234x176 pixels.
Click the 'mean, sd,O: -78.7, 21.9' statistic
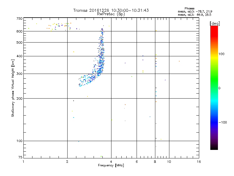click(195, 11)
